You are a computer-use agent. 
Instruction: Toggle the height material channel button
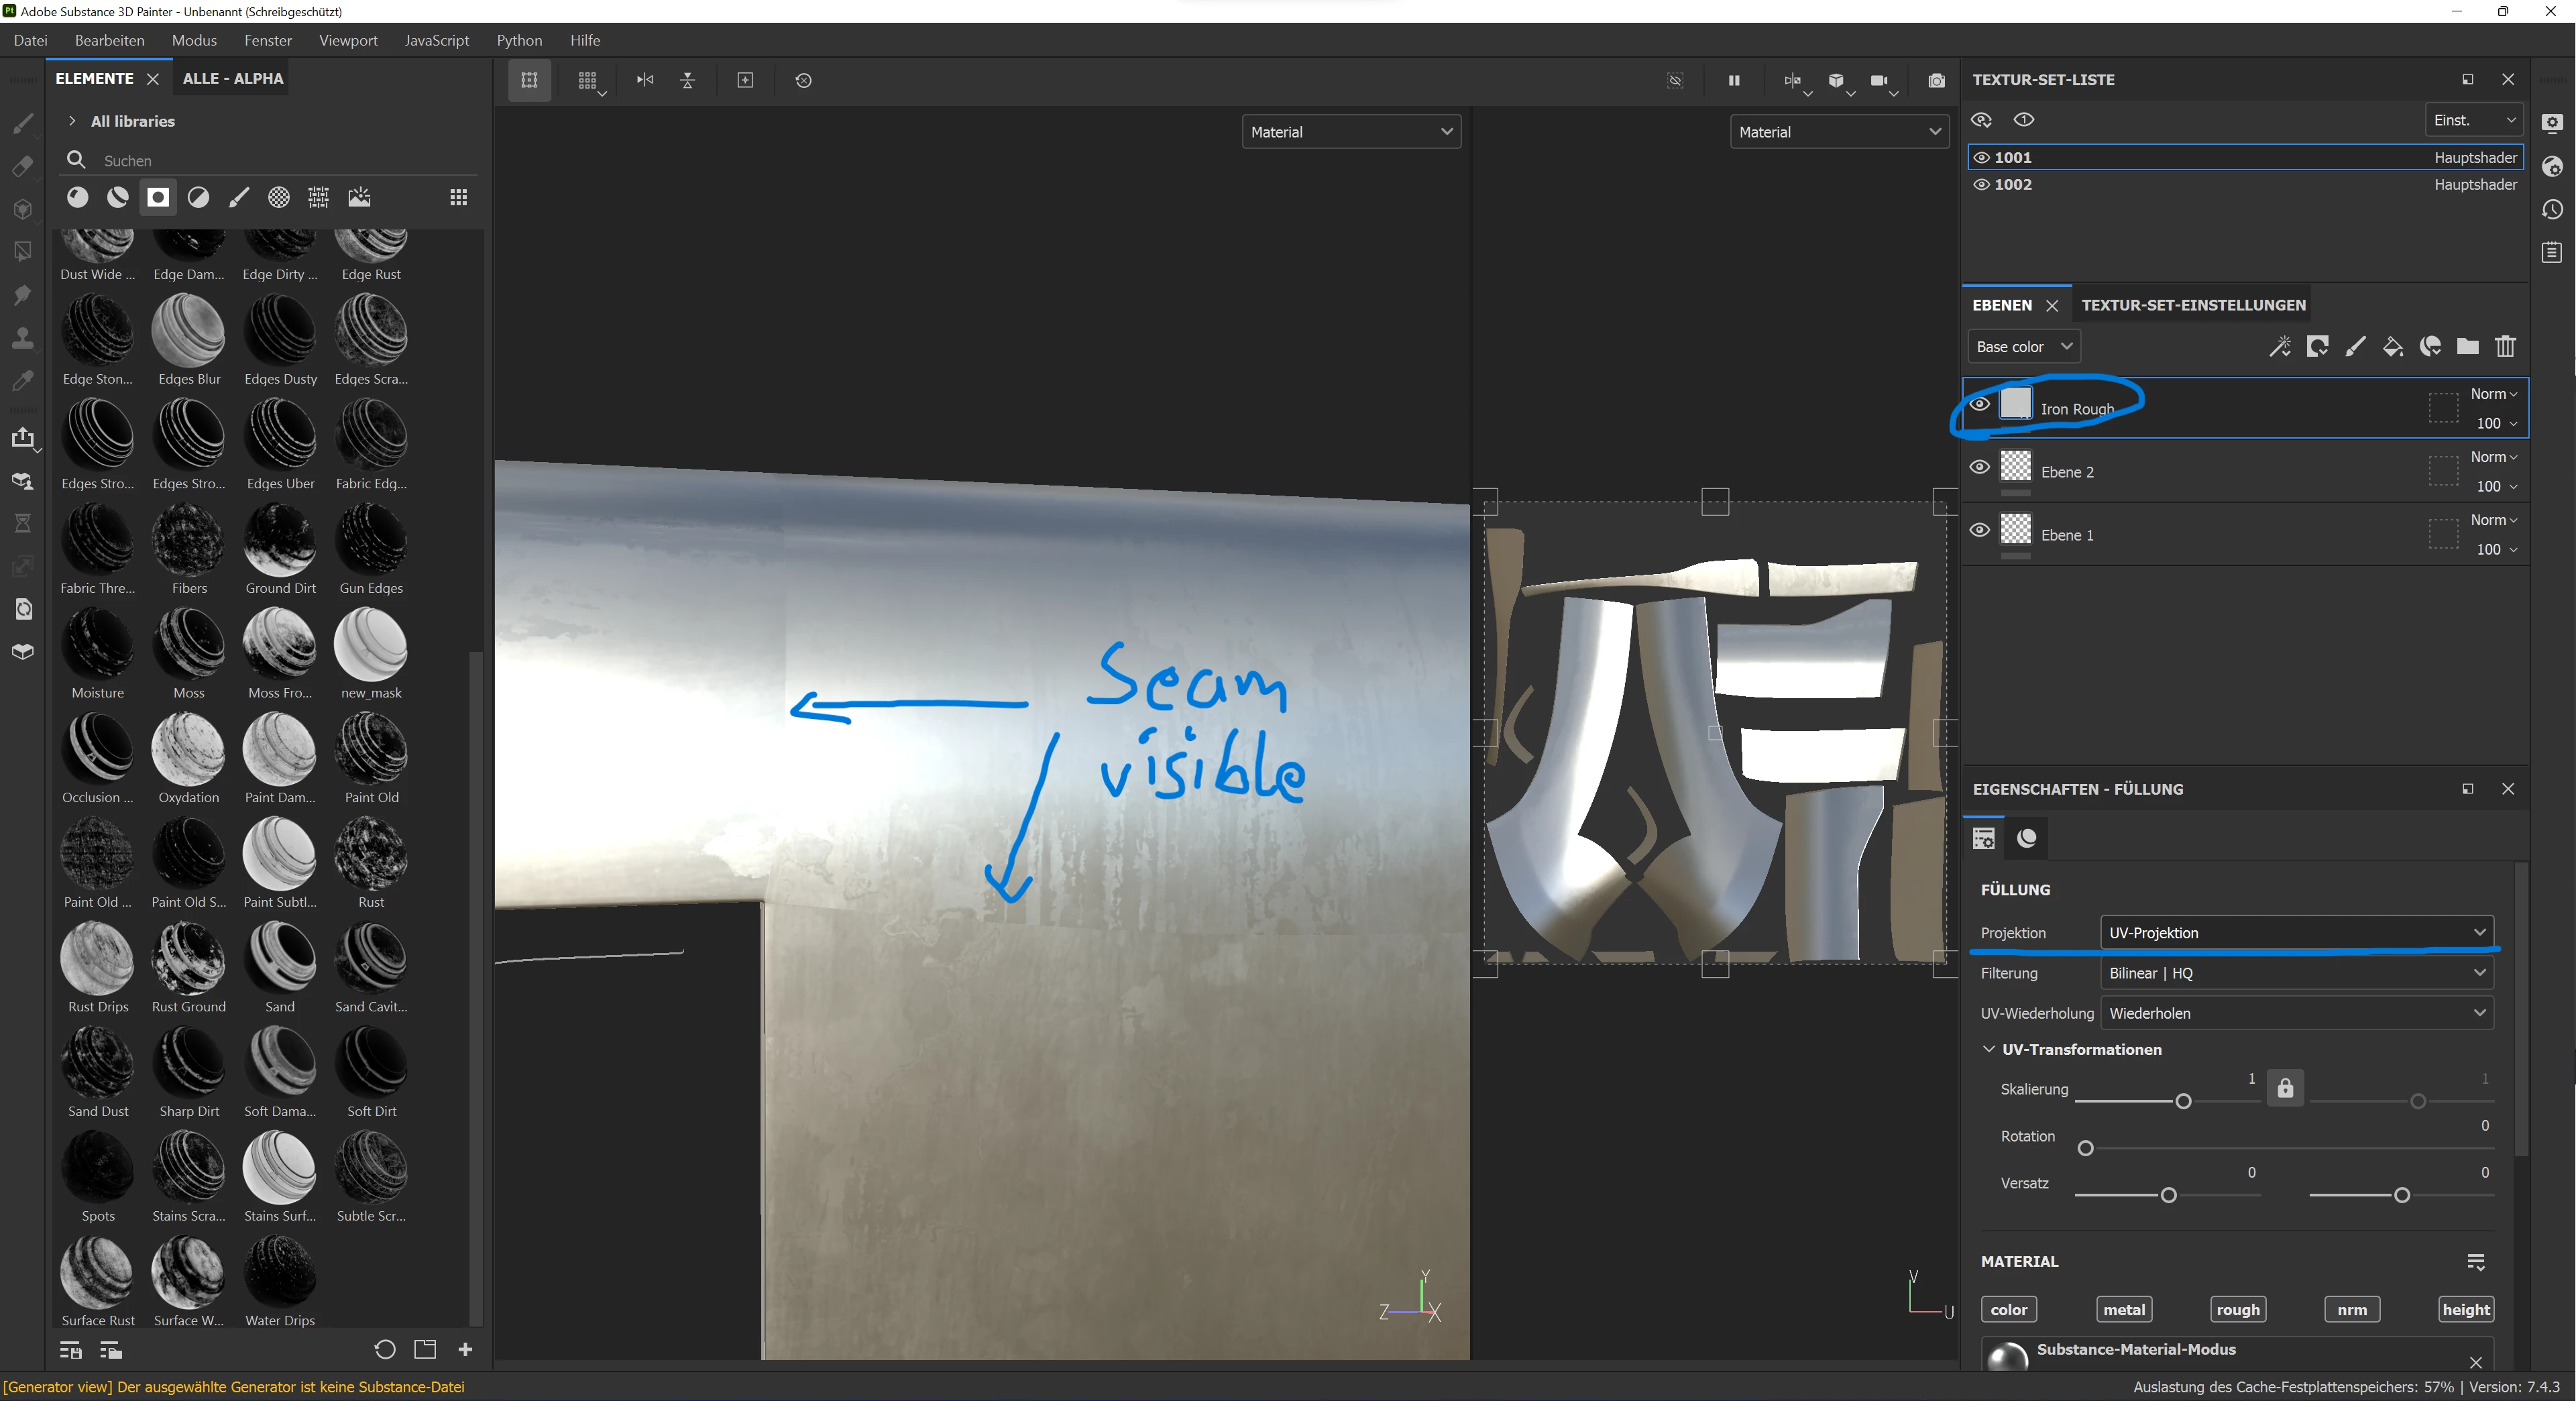tap(2465, 1309)
